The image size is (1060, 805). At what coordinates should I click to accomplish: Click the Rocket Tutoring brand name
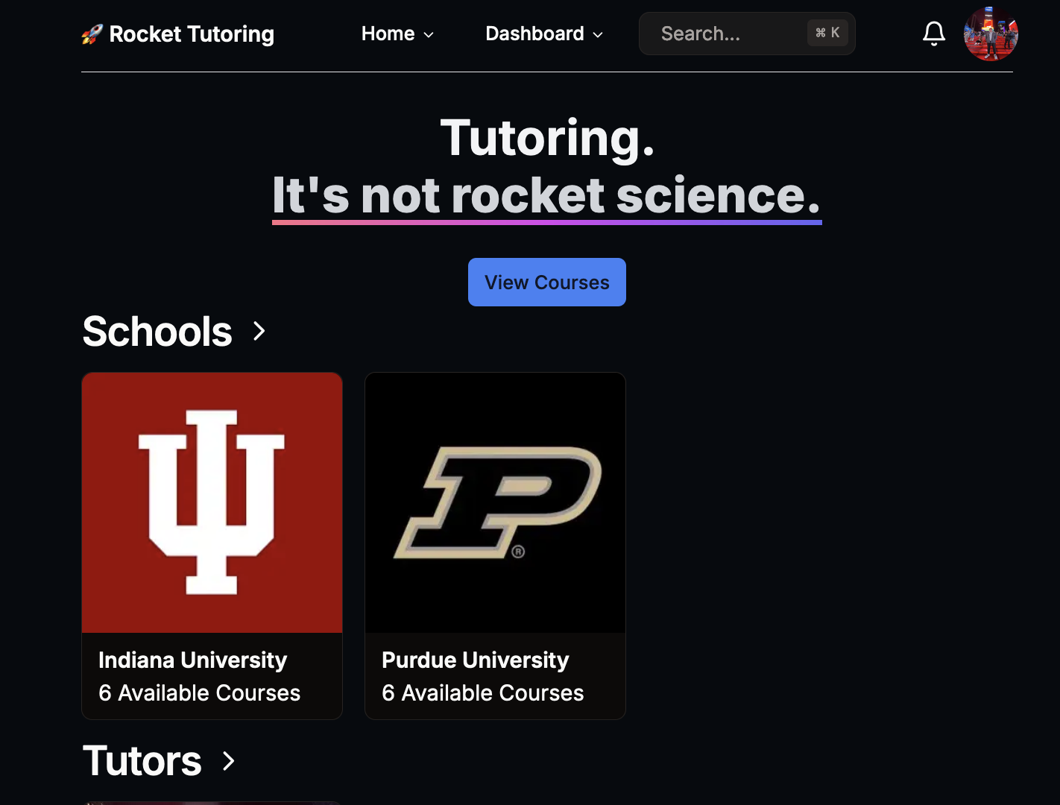click(x=192, y=34)
